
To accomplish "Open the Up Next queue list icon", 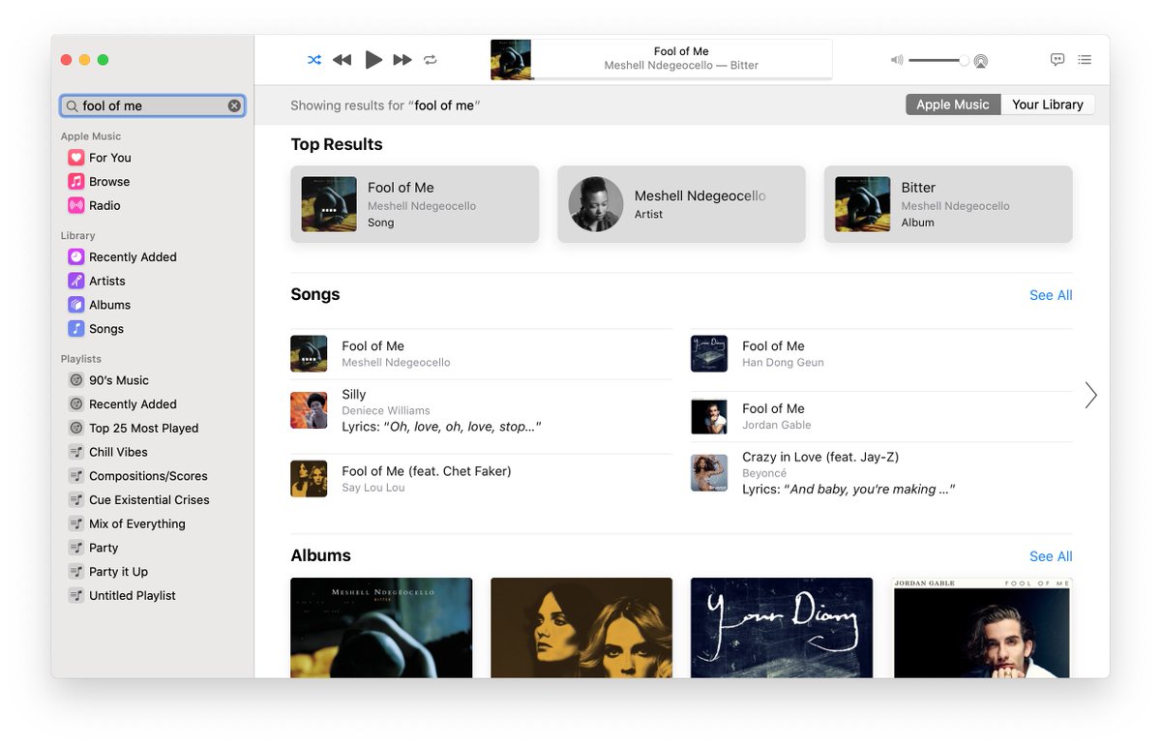I will [x=1085, y=60].
